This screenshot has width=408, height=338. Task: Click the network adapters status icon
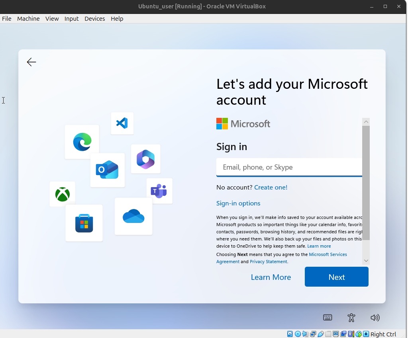point(313,334)
